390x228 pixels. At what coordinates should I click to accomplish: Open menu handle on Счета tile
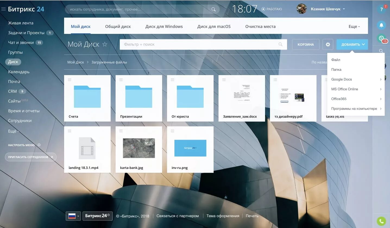70,80
